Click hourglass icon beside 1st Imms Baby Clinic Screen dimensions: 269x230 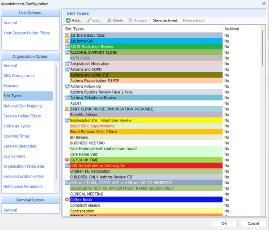pos(67,35)
